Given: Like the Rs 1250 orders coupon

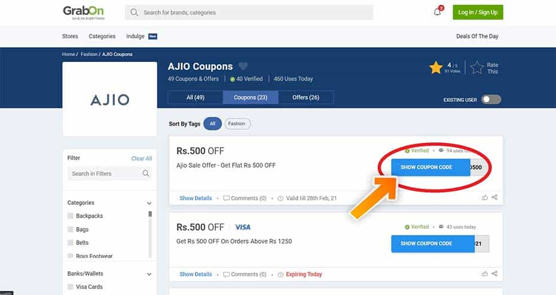Looking at the screenshot, I should [x=485, y=274].
